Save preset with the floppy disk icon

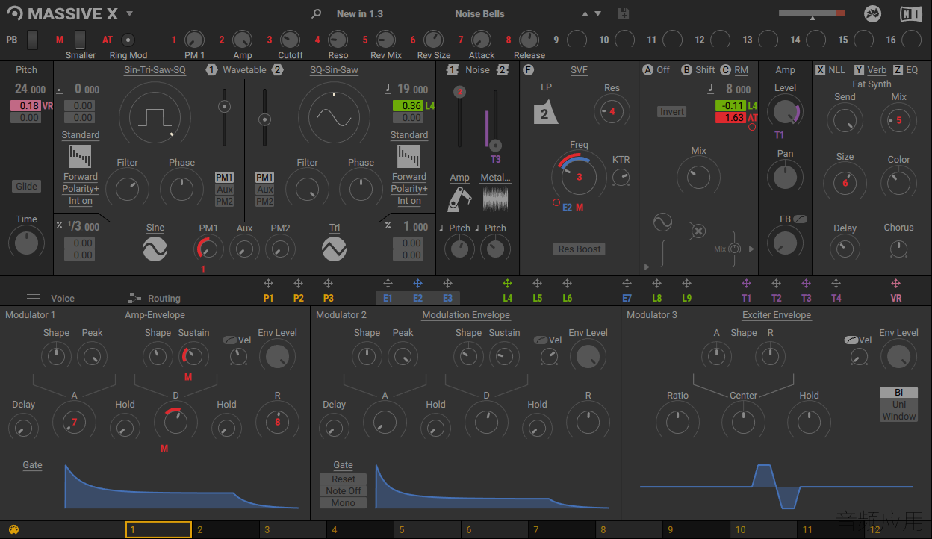624,13
